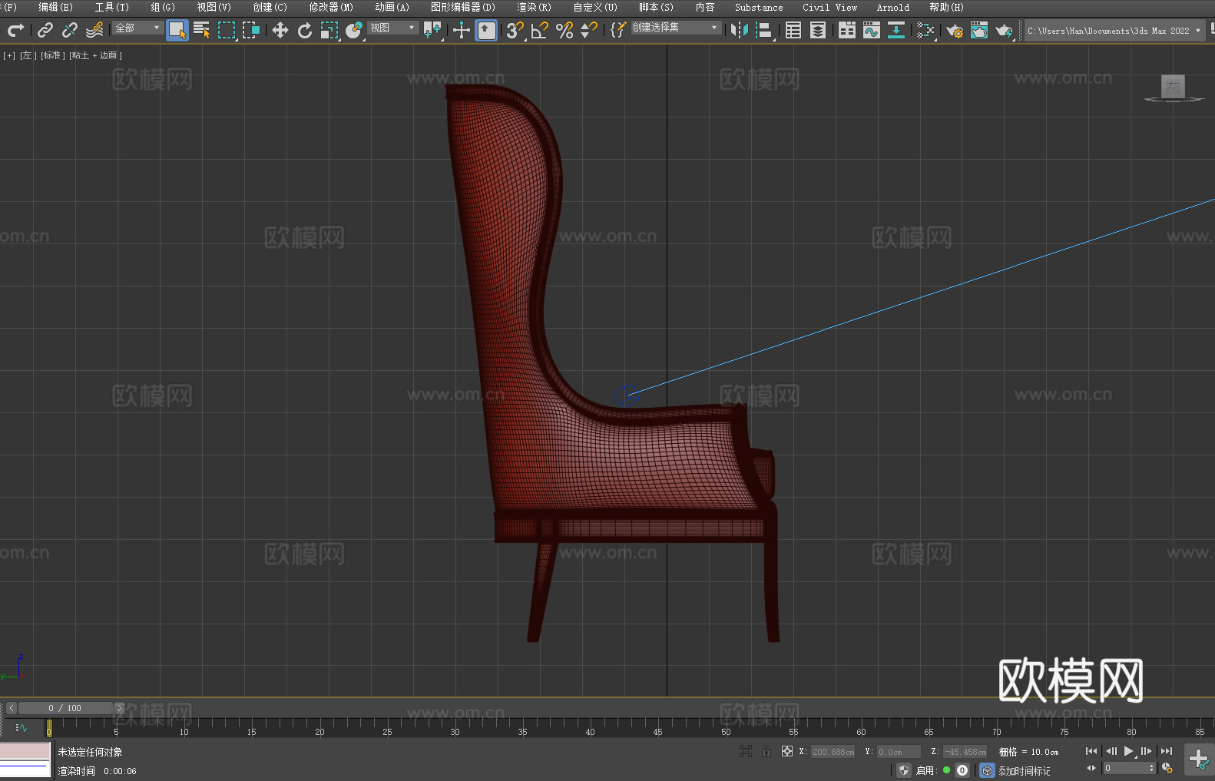
Task: Toggle the ribbon display icon
Action: tap(847, 30)
